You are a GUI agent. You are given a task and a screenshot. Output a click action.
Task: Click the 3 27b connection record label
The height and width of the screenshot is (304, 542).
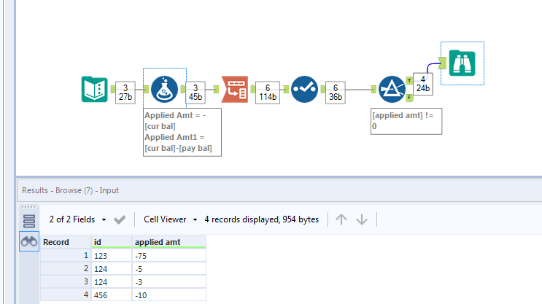(125, 93)
